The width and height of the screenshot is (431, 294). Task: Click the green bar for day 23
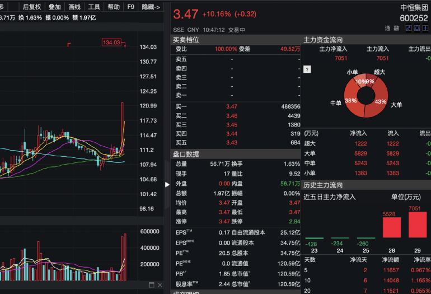coord(314,238)
